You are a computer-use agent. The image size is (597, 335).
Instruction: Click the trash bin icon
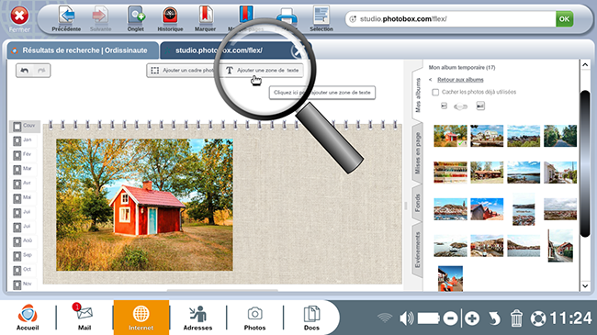click(516, 318)
